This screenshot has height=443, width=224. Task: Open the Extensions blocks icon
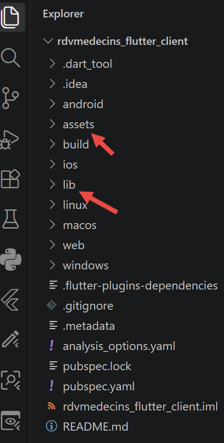[11, 179]
